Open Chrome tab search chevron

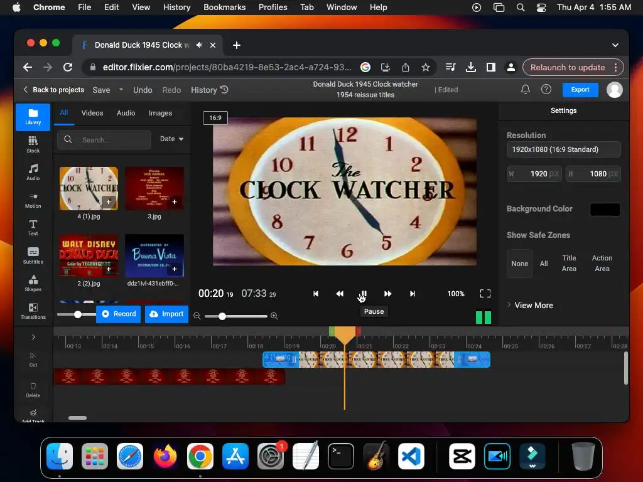(615, 45)
